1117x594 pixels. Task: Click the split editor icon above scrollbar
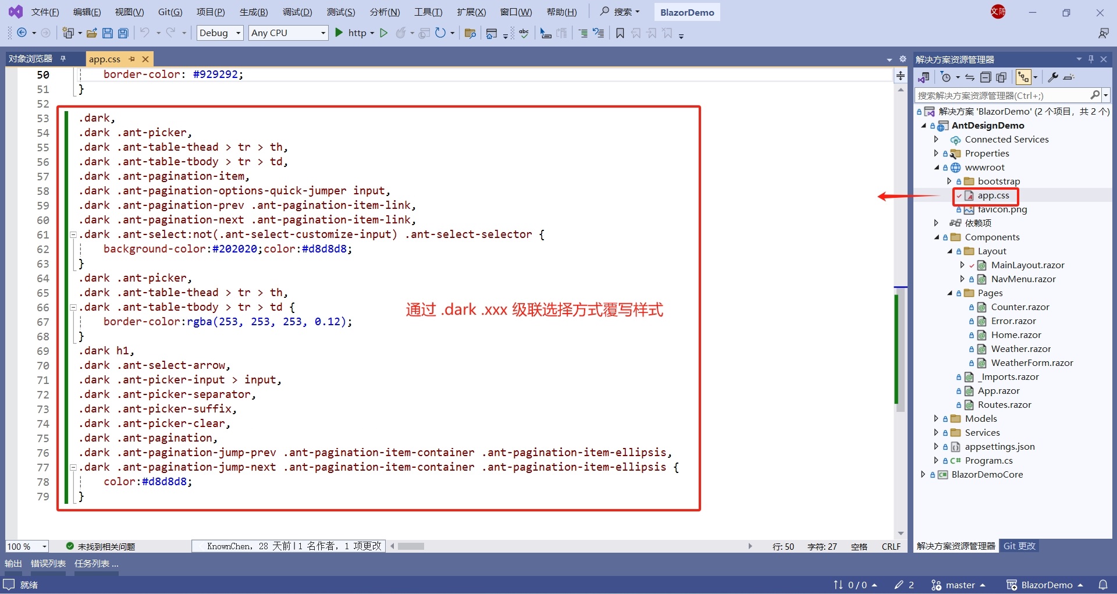[901, 76]
